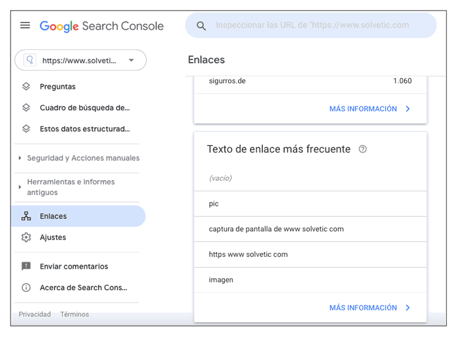Open the Términos footer link
Screen dimensions: 456x337
click(74, 314)
